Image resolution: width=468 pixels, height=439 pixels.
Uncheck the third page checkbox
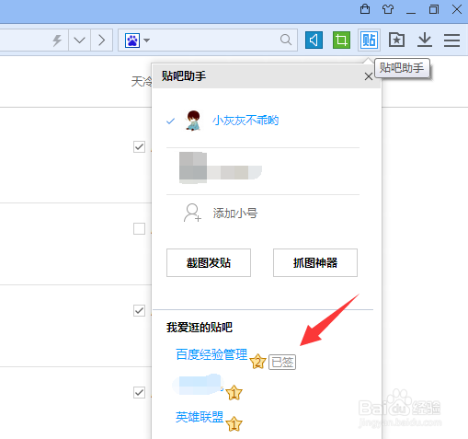click(x=139, y=310)
